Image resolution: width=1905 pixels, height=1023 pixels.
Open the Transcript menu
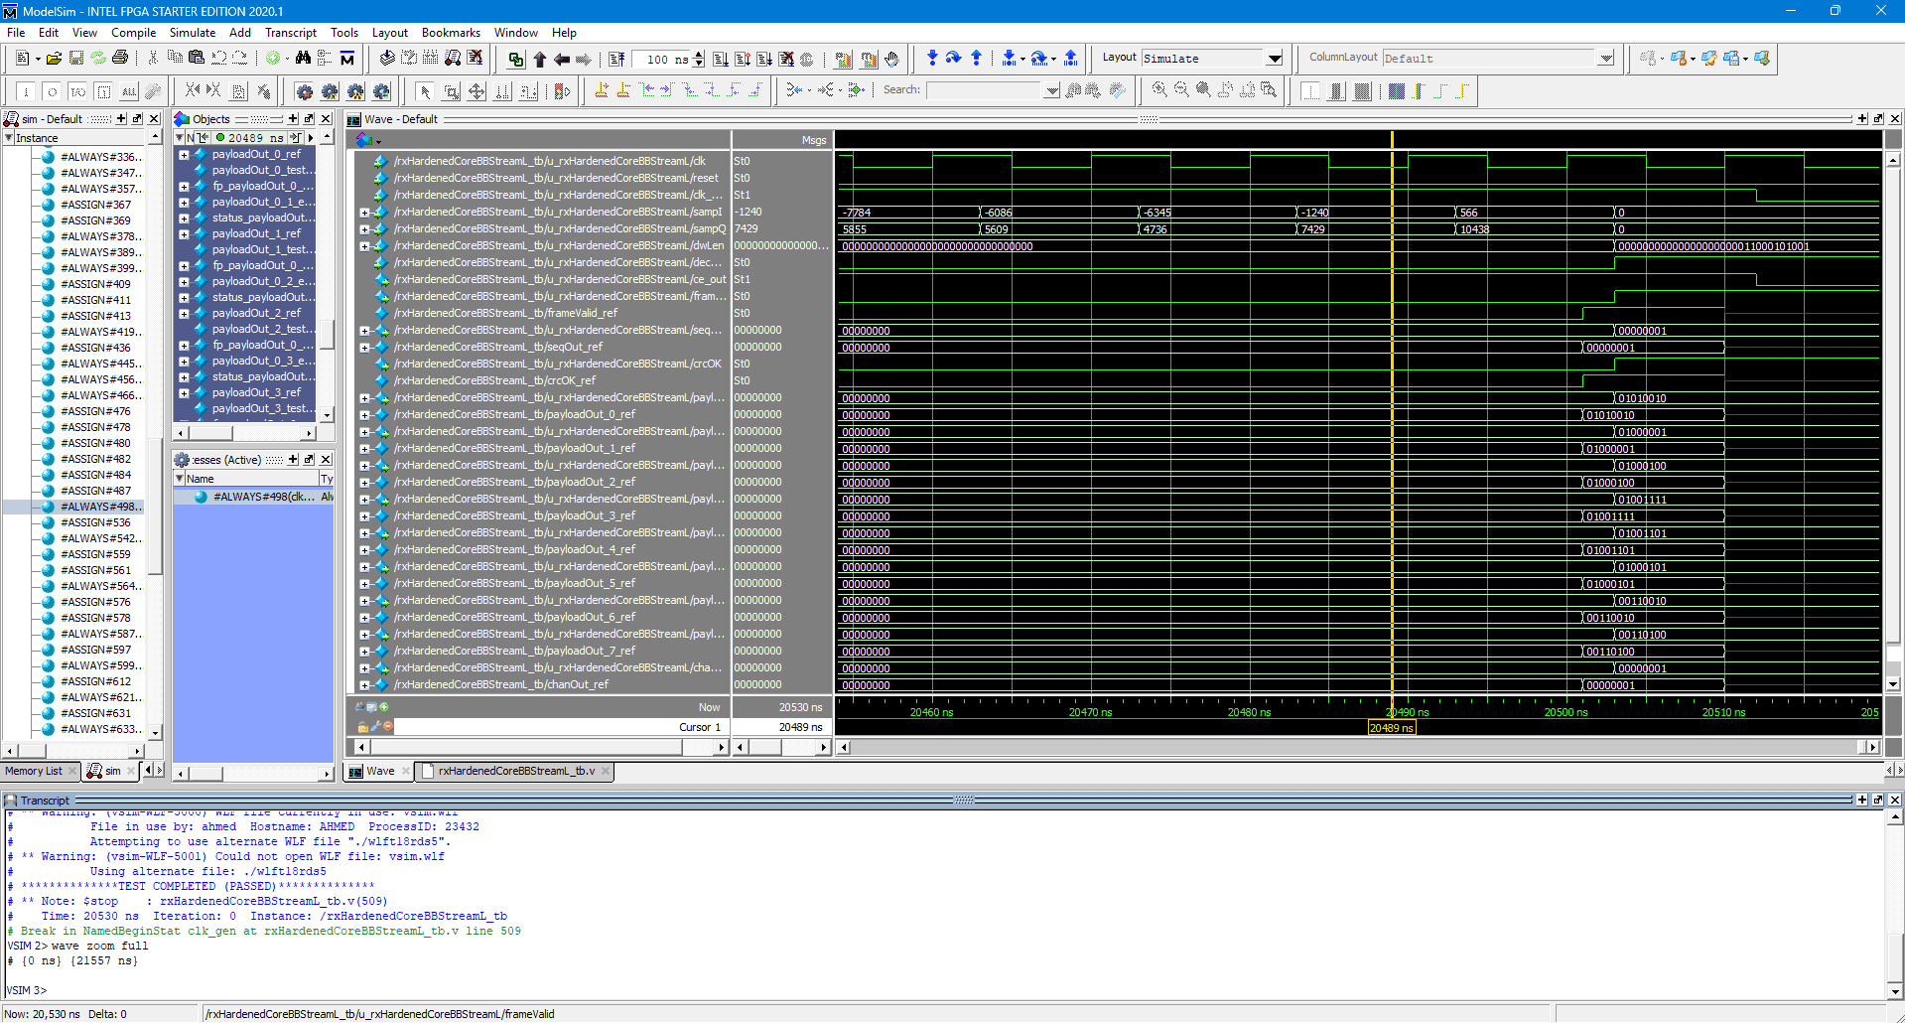[291, 33]
